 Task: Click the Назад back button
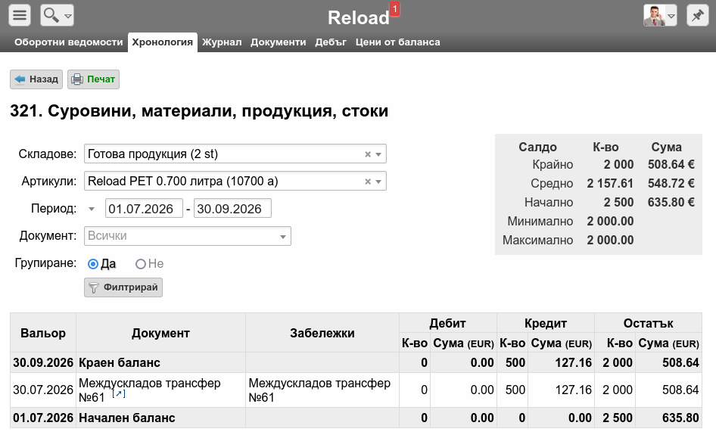[36, 79]
